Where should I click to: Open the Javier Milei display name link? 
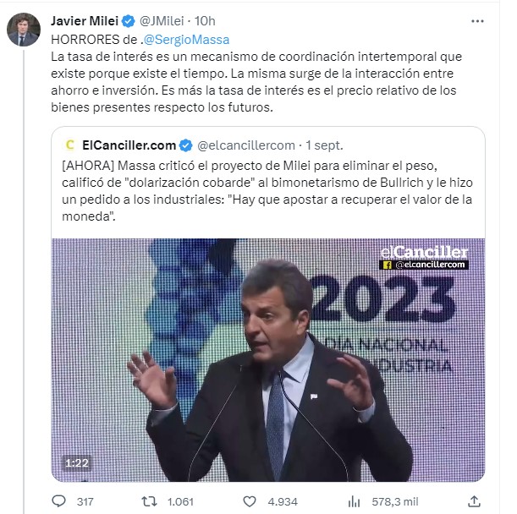[84, 21]
